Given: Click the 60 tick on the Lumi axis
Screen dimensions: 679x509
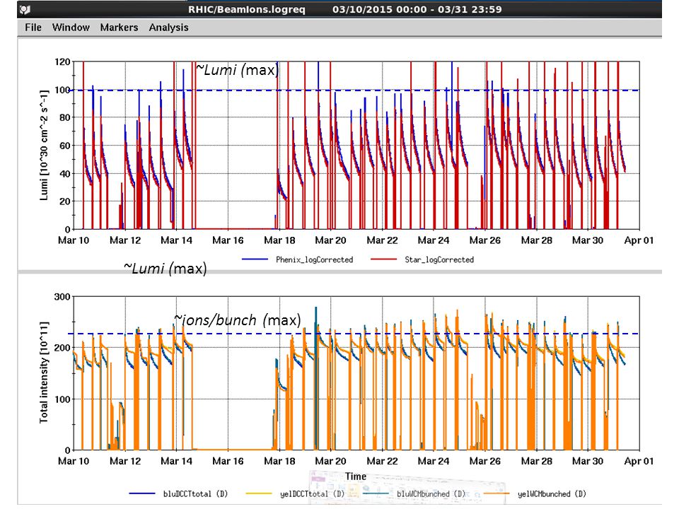Looking at the screenshot, I should [x=65, y=146].
